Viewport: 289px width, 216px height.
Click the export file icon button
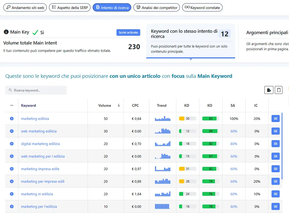(x=269, y=90)
